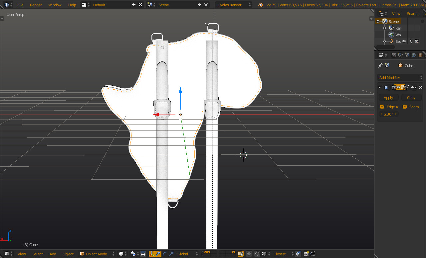Toggle selectability arrow for Bezier curve

pyautogui.click(x=411, y=41)
